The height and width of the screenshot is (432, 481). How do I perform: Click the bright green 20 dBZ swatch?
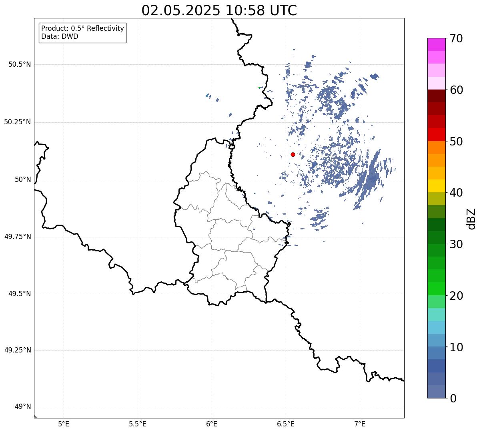point(437,289)
